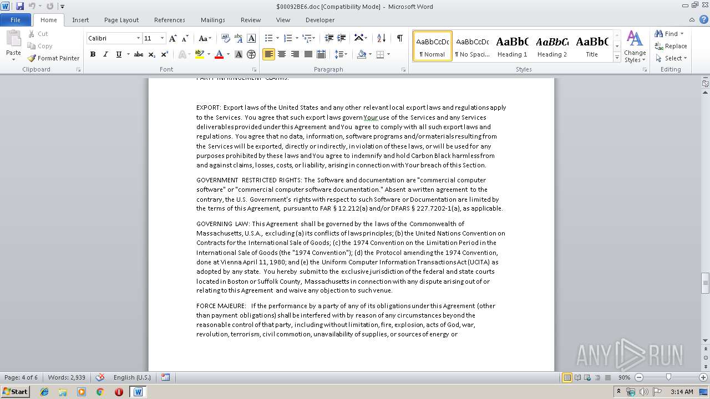Click the spell check status icon

click(x=100, y=377)
